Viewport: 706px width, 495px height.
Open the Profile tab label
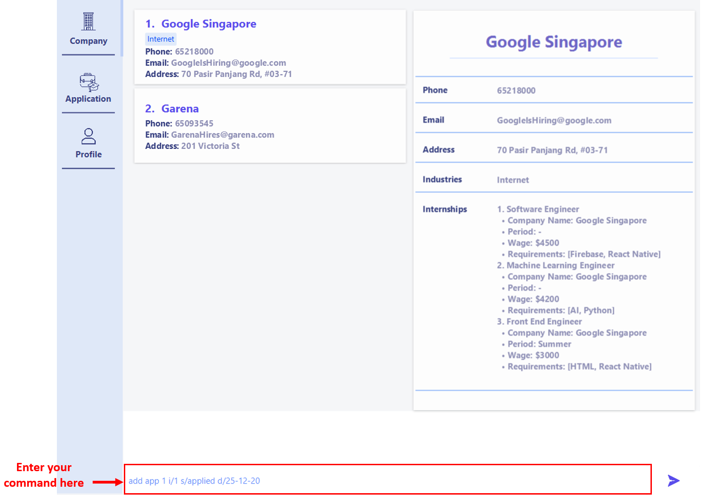click(89, 154)
